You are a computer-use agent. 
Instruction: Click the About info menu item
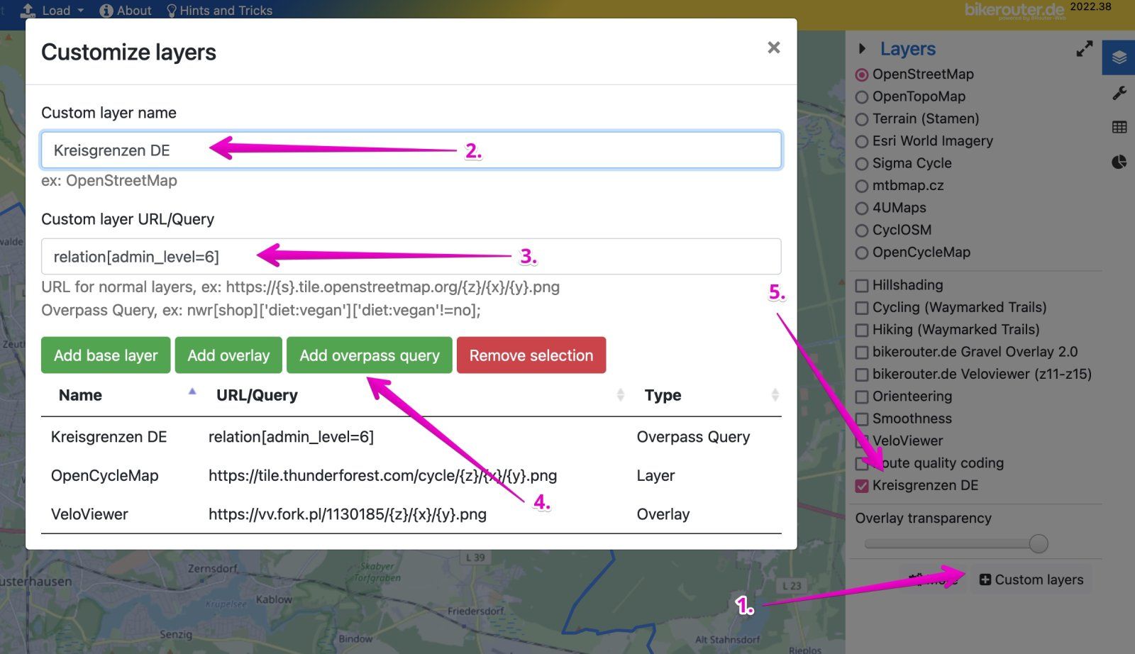pyautogui.click(x=126, y=11)
